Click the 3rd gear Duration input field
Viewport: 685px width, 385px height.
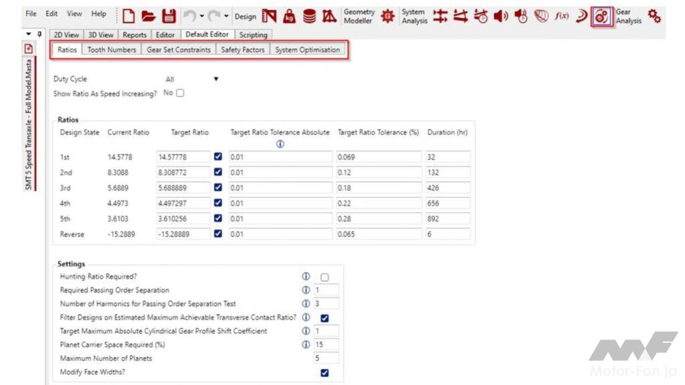(x=448, y=188)
